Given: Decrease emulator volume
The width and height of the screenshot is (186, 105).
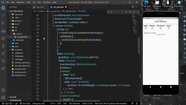Looking at the screenshot, I should coord(185,26).
